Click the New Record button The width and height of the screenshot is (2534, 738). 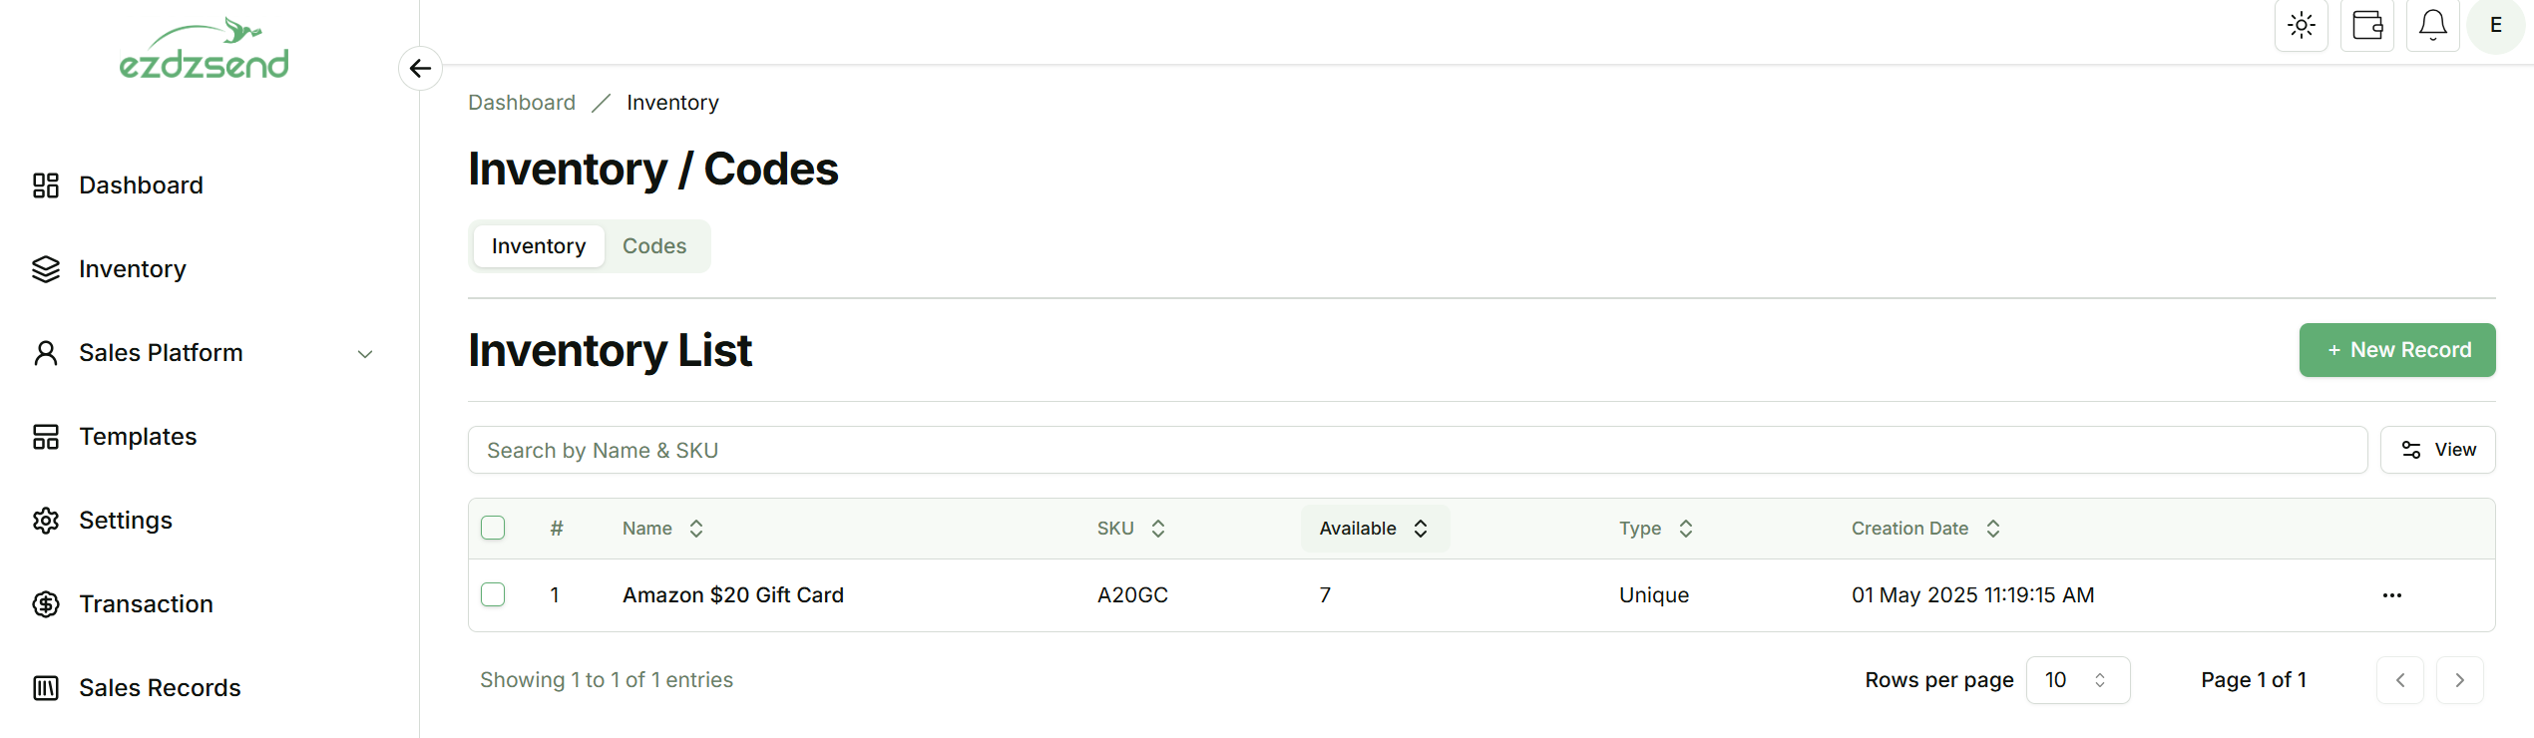(x=2396, y=350)
